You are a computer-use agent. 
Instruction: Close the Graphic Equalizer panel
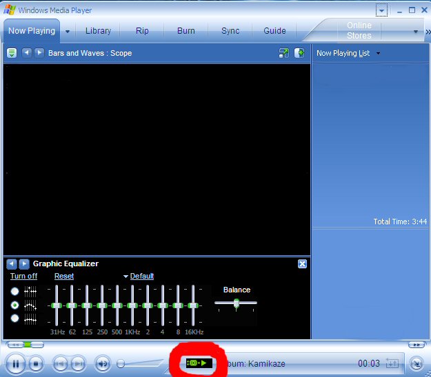(x=302, y=263)
